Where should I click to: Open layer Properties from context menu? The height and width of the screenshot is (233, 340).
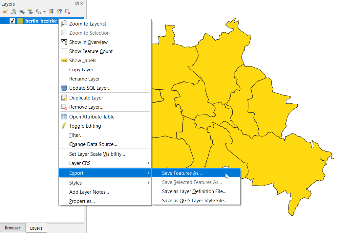[x=82, y=201]
